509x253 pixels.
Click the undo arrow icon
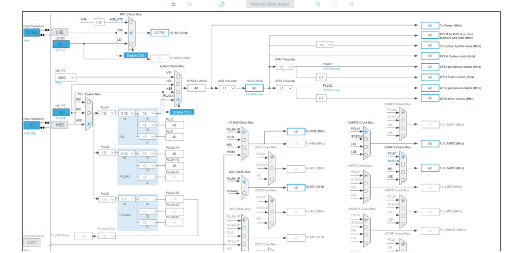pos(173,4)
